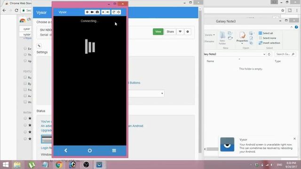Click the Select all option in Explorer ribbon
Screen dimensions: 301x169
(x=266, y=33)
